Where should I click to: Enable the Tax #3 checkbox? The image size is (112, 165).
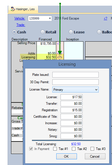[x=92, y=149]
